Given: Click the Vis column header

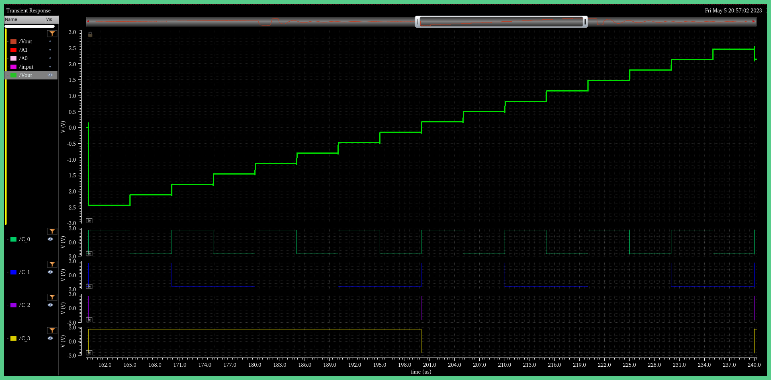Looking at the screenshot, I should [52, 19].
